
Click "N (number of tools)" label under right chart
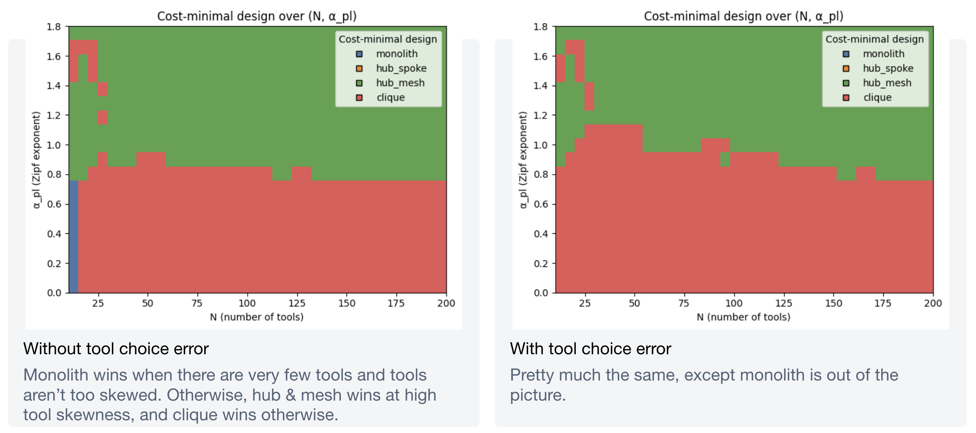tap(743, 317)
